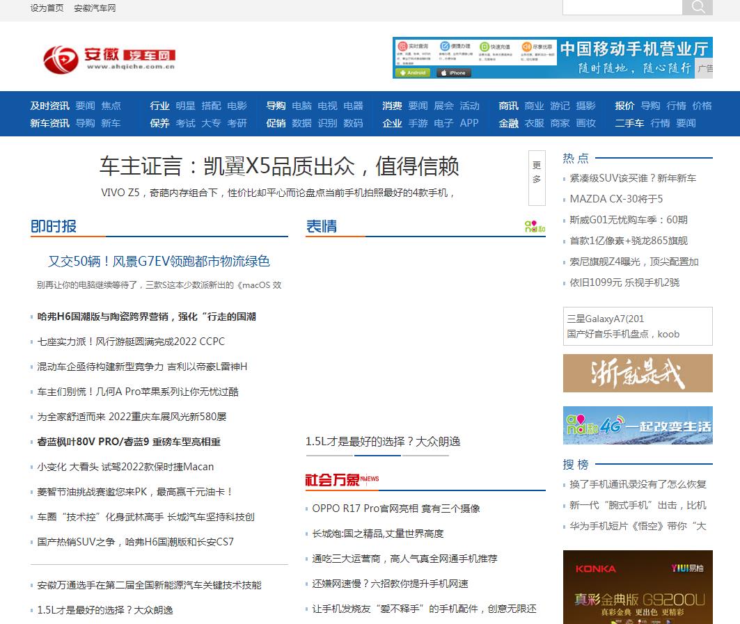Open 小变化 大看头 试驾2022款保时捷Macan
740x624 pixels.
click(x=125, y=467)
